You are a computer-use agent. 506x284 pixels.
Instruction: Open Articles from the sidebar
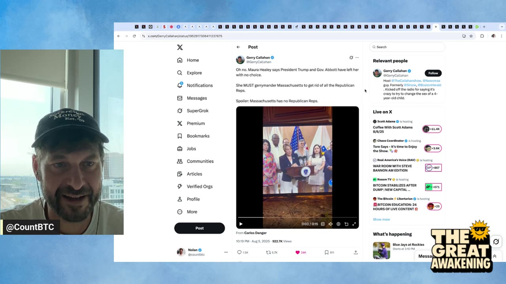(189, 174)
